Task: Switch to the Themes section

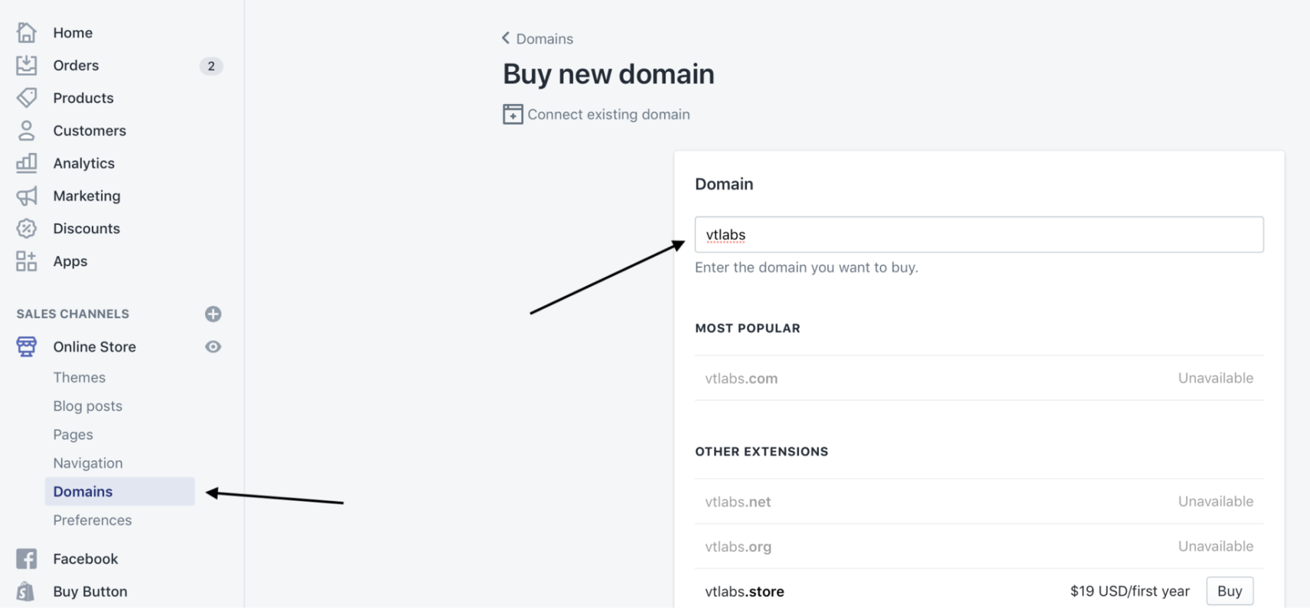Action: tap(79, 377)
